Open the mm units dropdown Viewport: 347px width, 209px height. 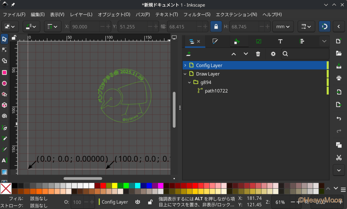pos(283,26)
